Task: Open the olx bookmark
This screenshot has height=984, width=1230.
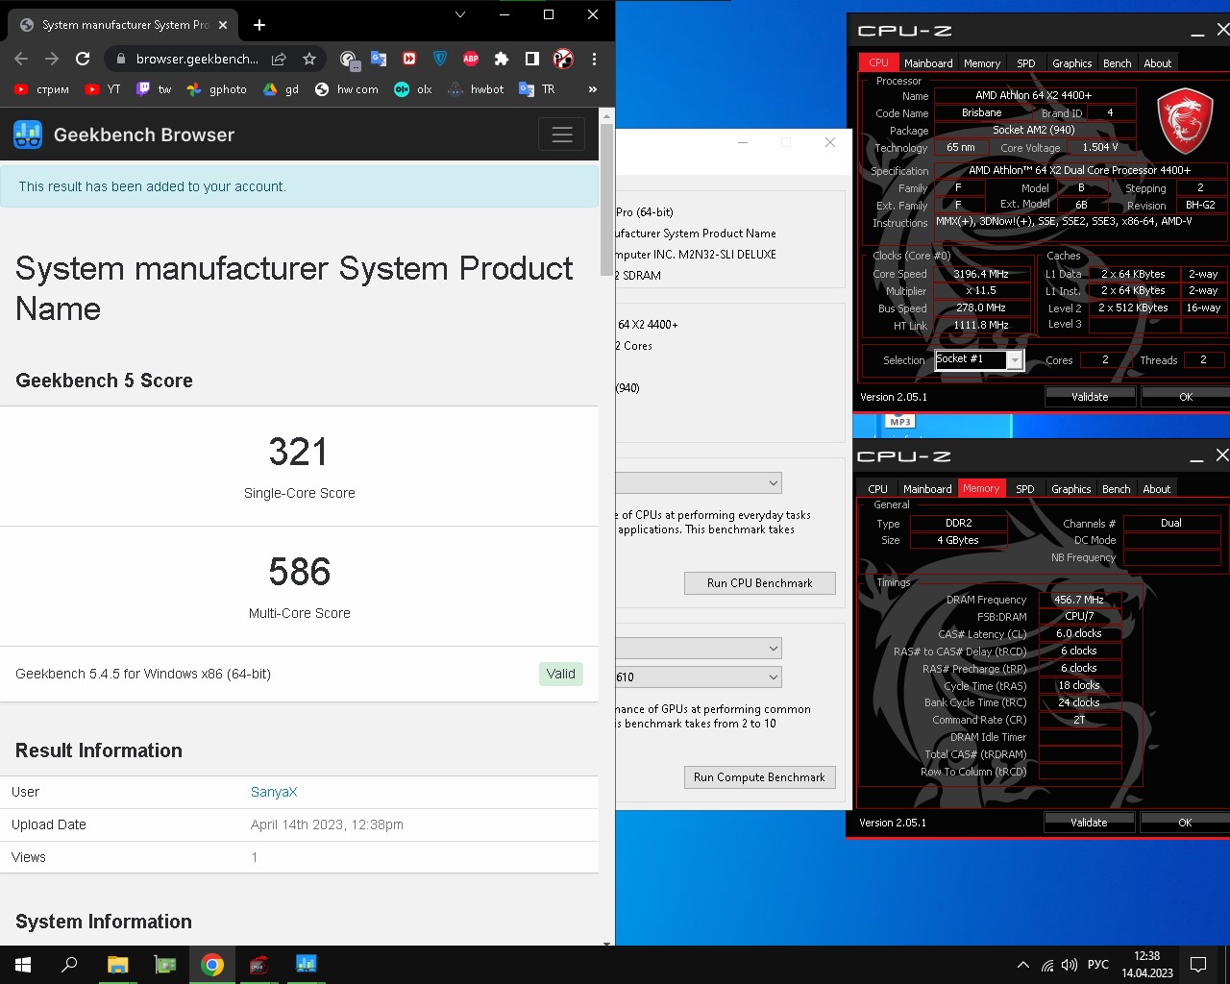Action: tap(413, 89)
